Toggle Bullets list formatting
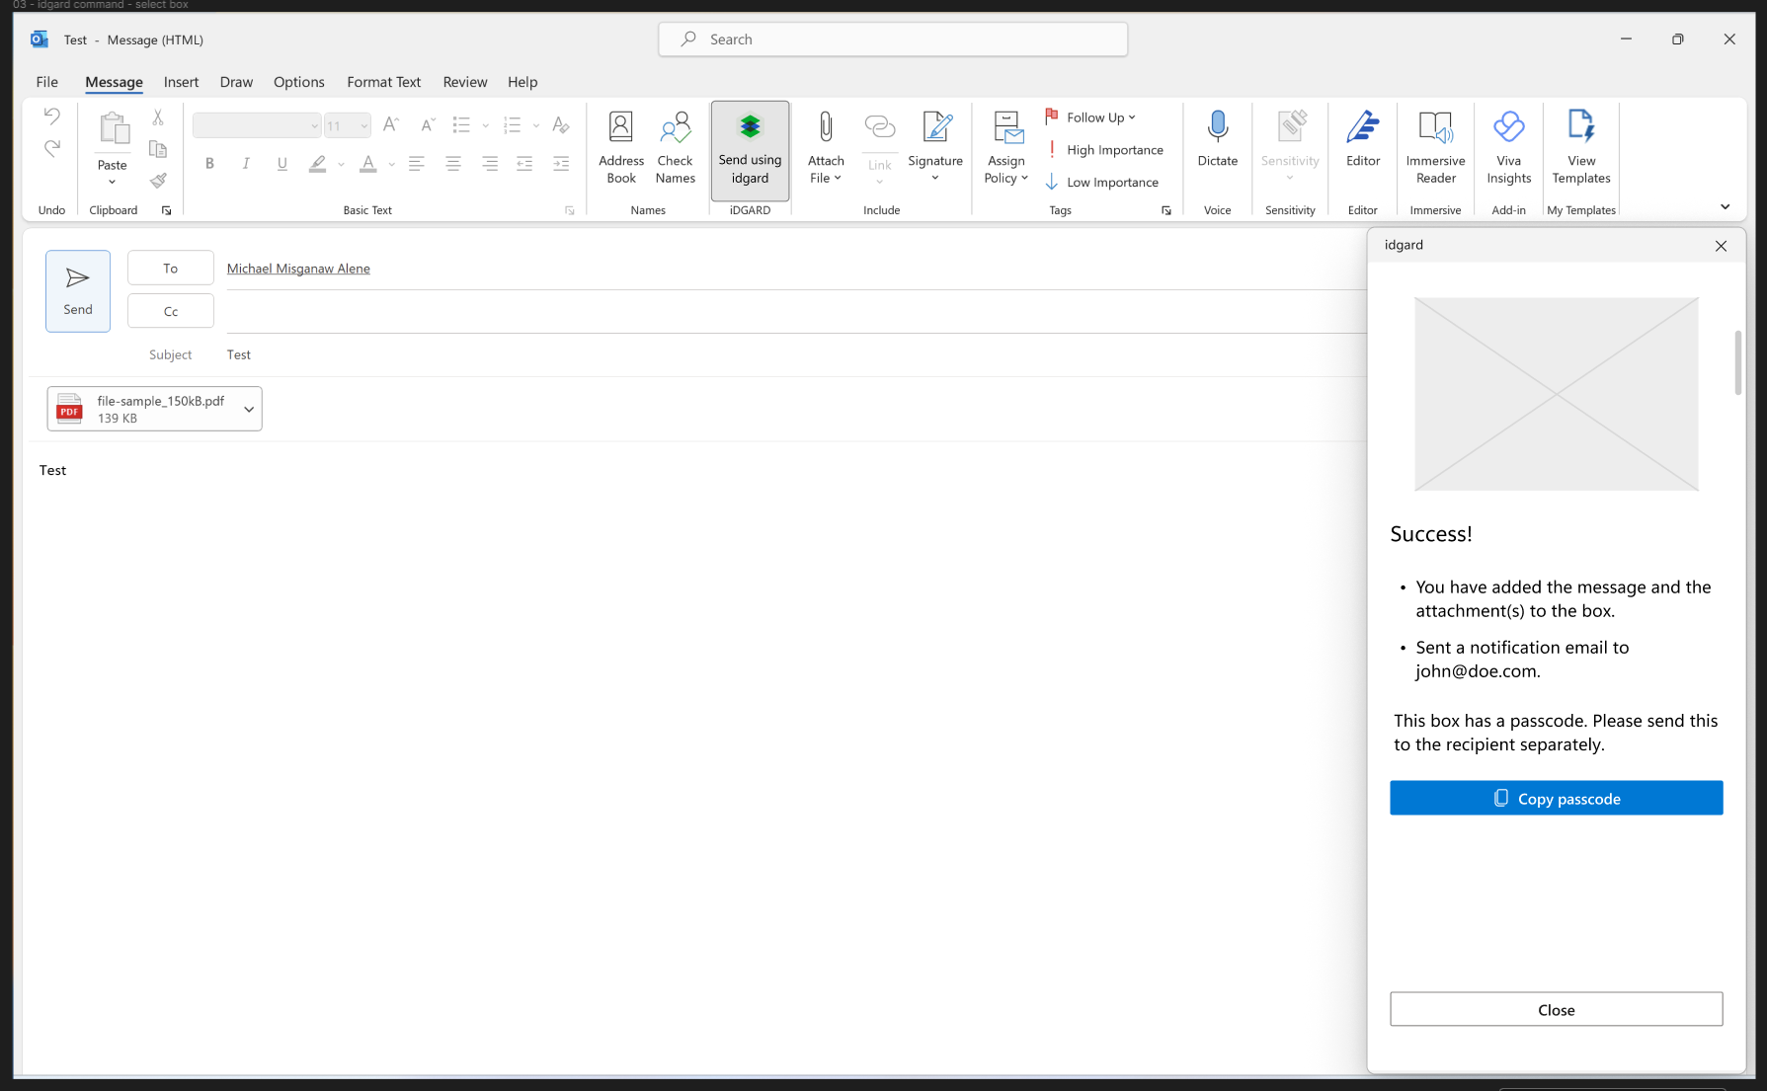The height and width of the screenshot is (1091, 1767). (461, 125)
